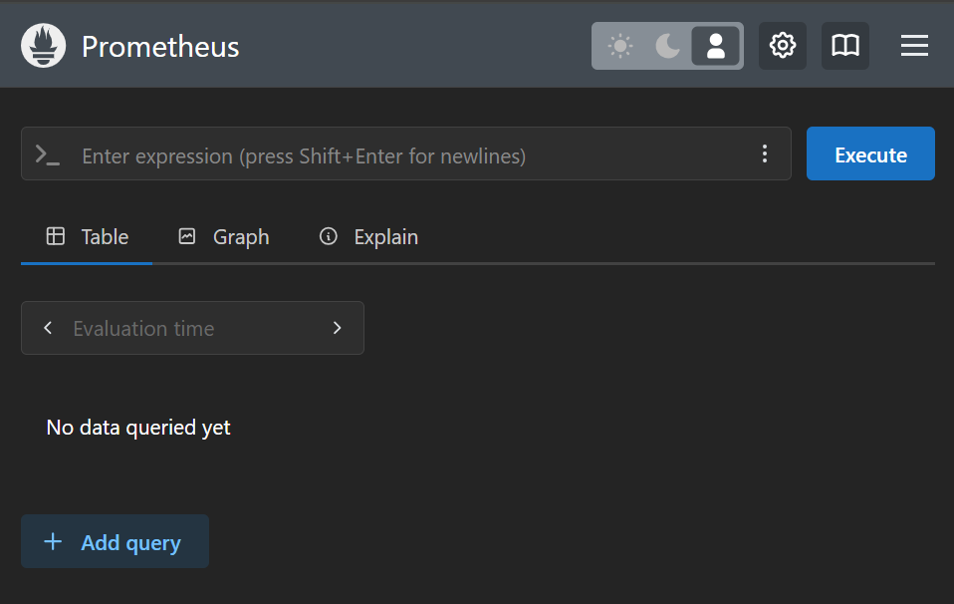This screenshot has width=954, height=604.
Task: Open the hamburger navigation menu
Action: coord(914,46)
